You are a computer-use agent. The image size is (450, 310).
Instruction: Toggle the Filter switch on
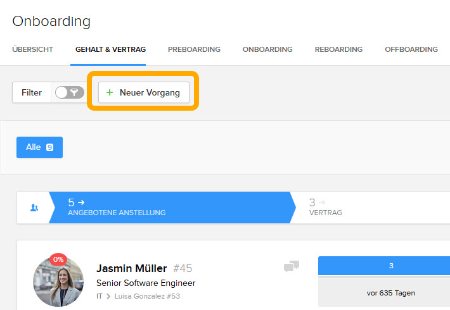(x=70, y=92)
